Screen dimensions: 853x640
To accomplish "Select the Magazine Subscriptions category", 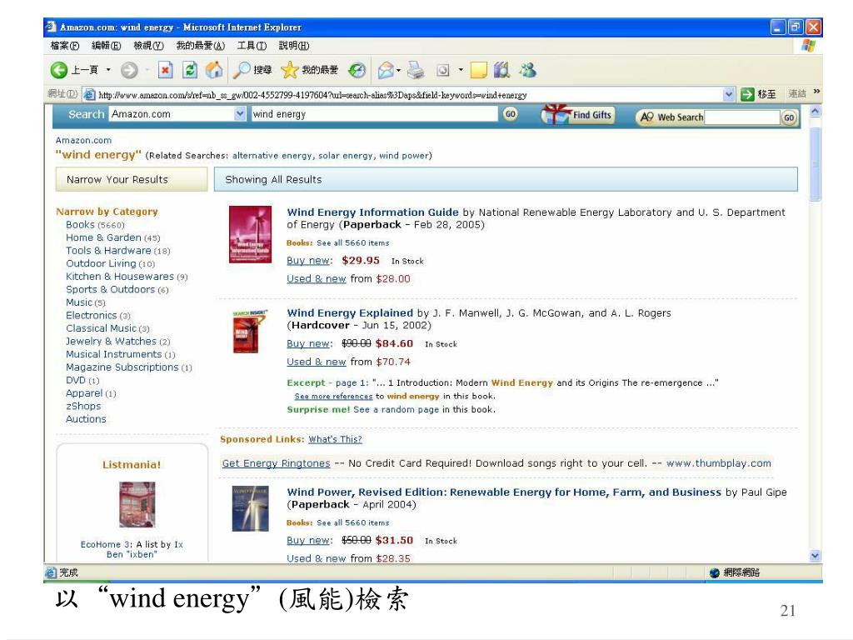I will [128, 367].
